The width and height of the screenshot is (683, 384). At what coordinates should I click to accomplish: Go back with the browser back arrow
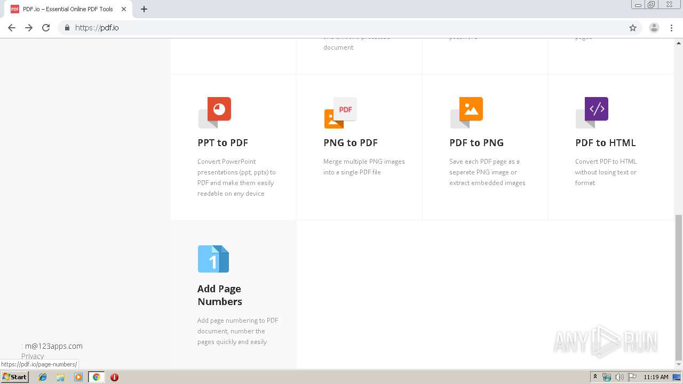pos(12,28)
